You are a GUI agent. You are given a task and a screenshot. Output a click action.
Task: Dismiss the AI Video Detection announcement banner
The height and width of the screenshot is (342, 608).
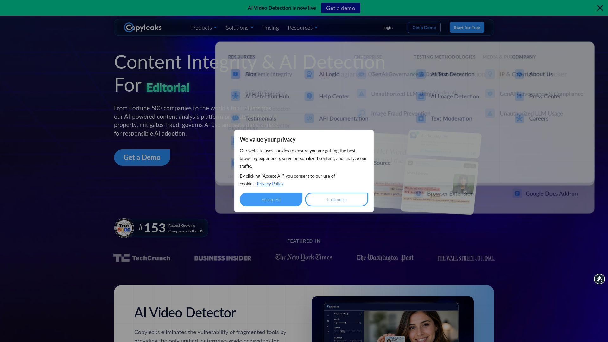pyautogui.click(x=600, y=8)
